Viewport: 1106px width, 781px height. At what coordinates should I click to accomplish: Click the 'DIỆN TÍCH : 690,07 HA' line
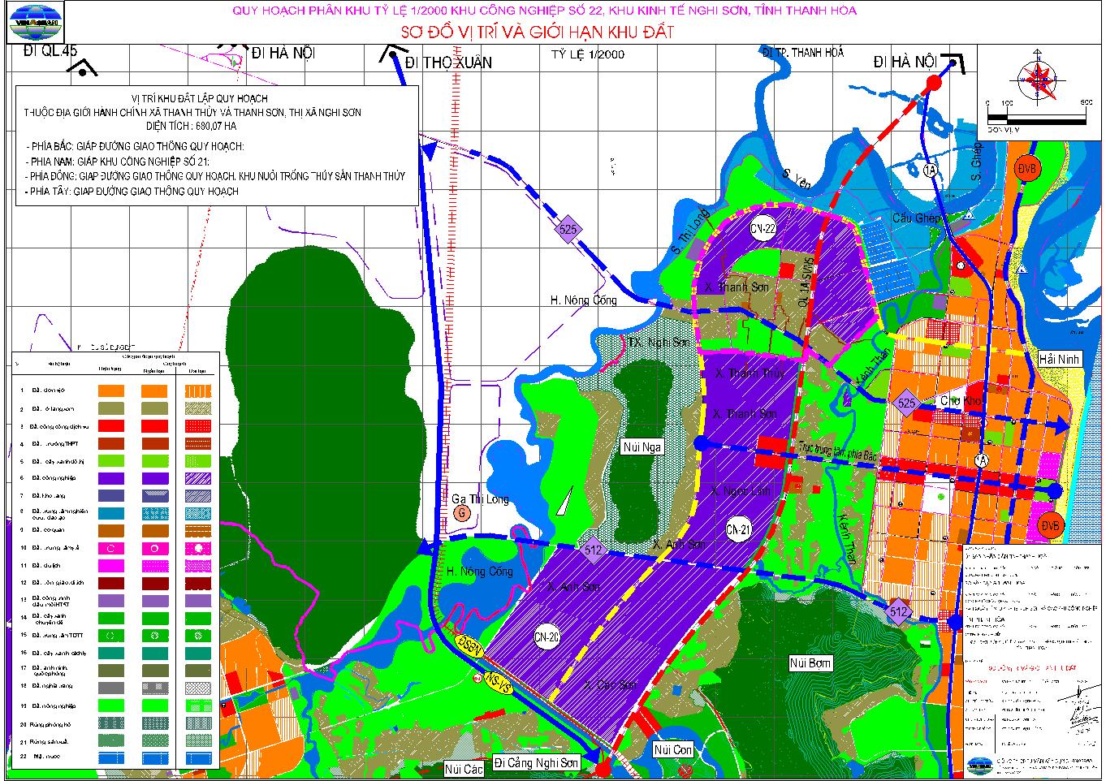pyautogui.click(x=192, y=127)
